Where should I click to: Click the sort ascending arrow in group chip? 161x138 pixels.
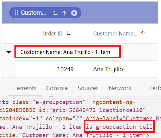pos(64,13)
